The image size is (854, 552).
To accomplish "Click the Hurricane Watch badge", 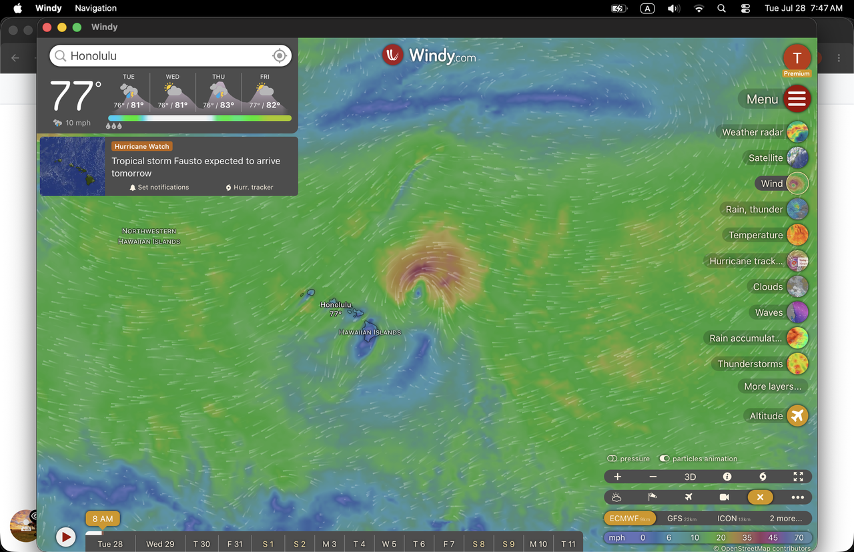I will click(141, 146).
